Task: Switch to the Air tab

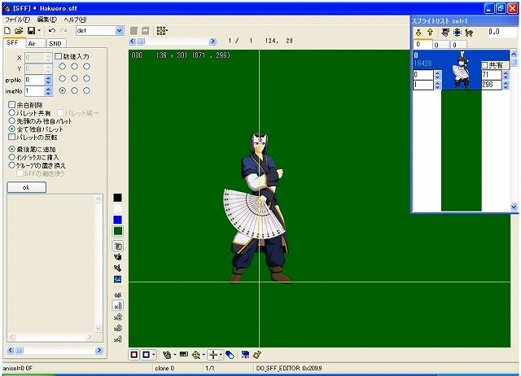Action: pyautogui.click(x=32, y=43)
